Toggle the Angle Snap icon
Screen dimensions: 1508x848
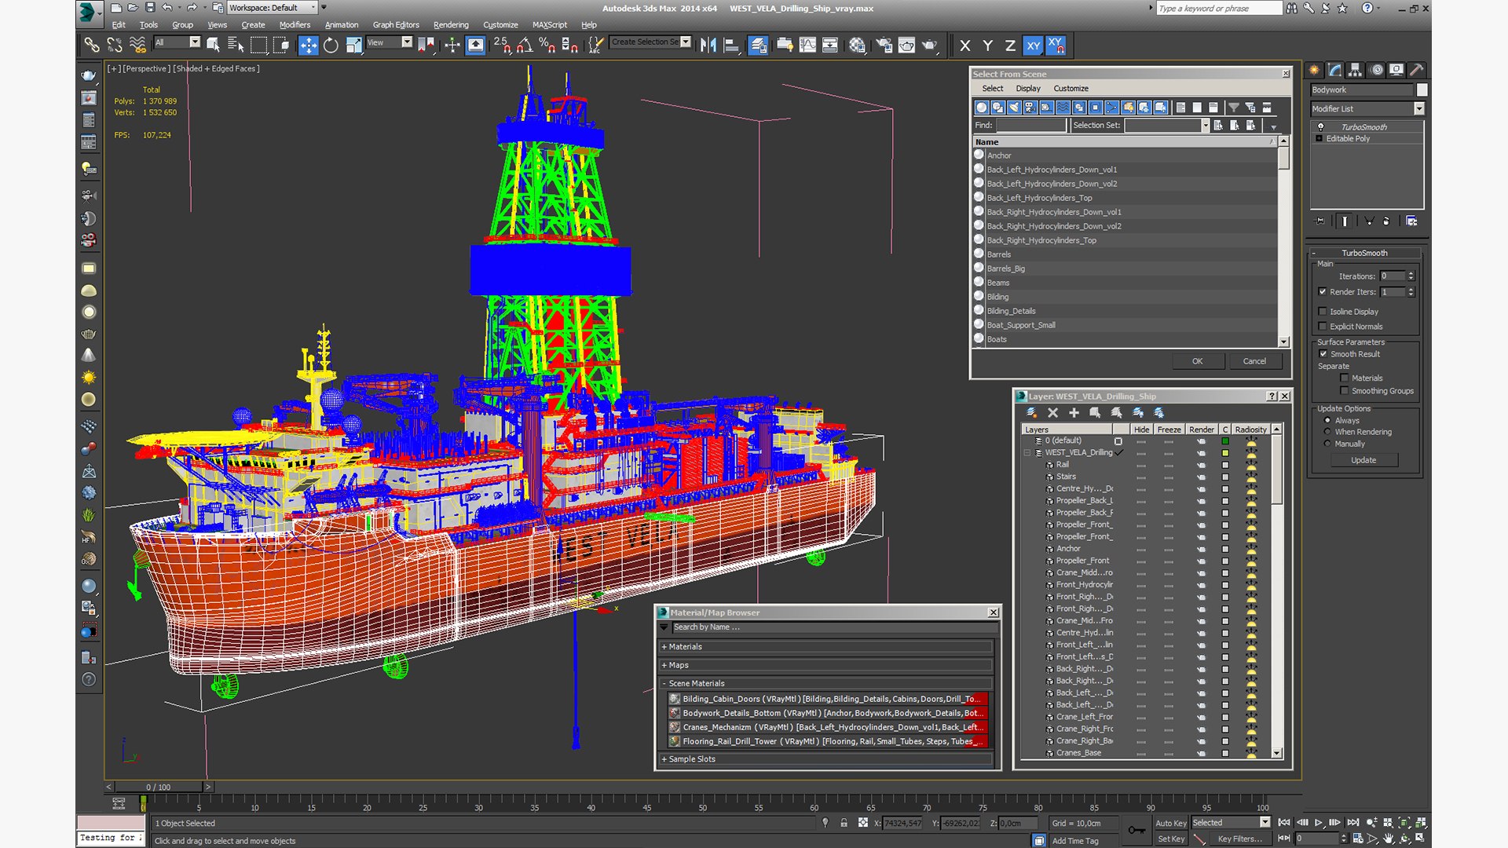click(x=525, y=46)
